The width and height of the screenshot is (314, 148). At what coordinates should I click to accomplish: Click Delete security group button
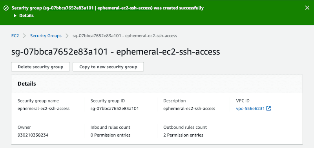(x=40, y=67)
